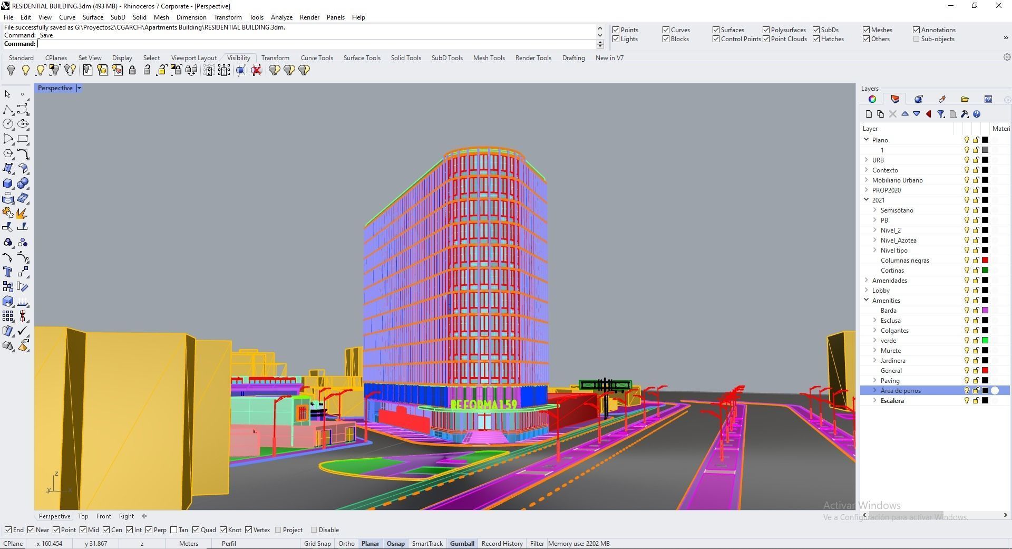Open the Surface menu
Image resolution: width=1012 pixels, height=549 pixels.
[x=93, y=17]
